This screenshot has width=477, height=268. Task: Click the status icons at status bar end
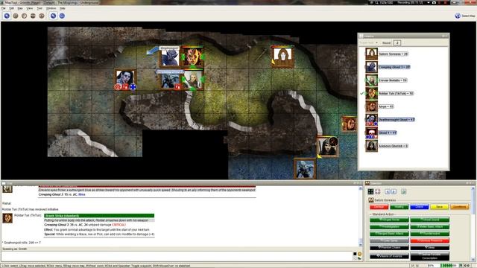coord(467,266)
